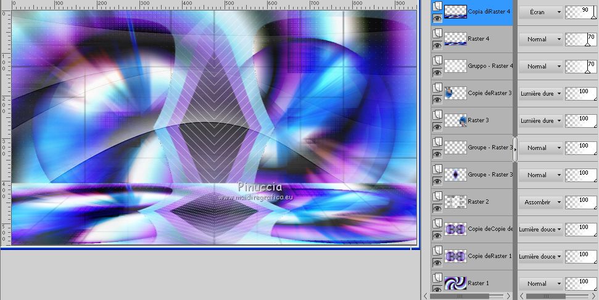This screenshot has width=599, height=300.
Task: Click the raster layer type icon for Raster 4
Action: [x=437, y=33]
